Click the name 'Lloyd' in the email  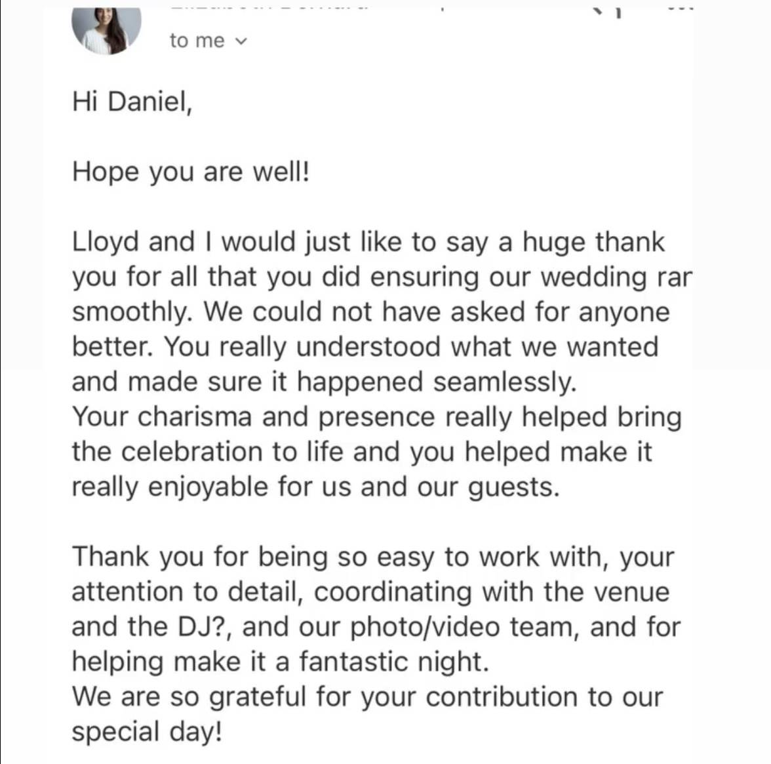click(105, 242)
